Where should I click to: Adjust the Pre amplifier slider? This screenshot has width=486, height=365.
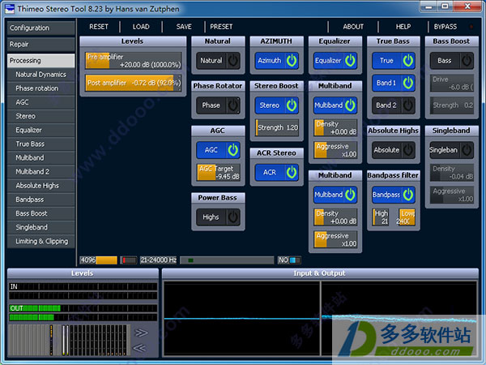pyautogui.click(x=134, y=61)
